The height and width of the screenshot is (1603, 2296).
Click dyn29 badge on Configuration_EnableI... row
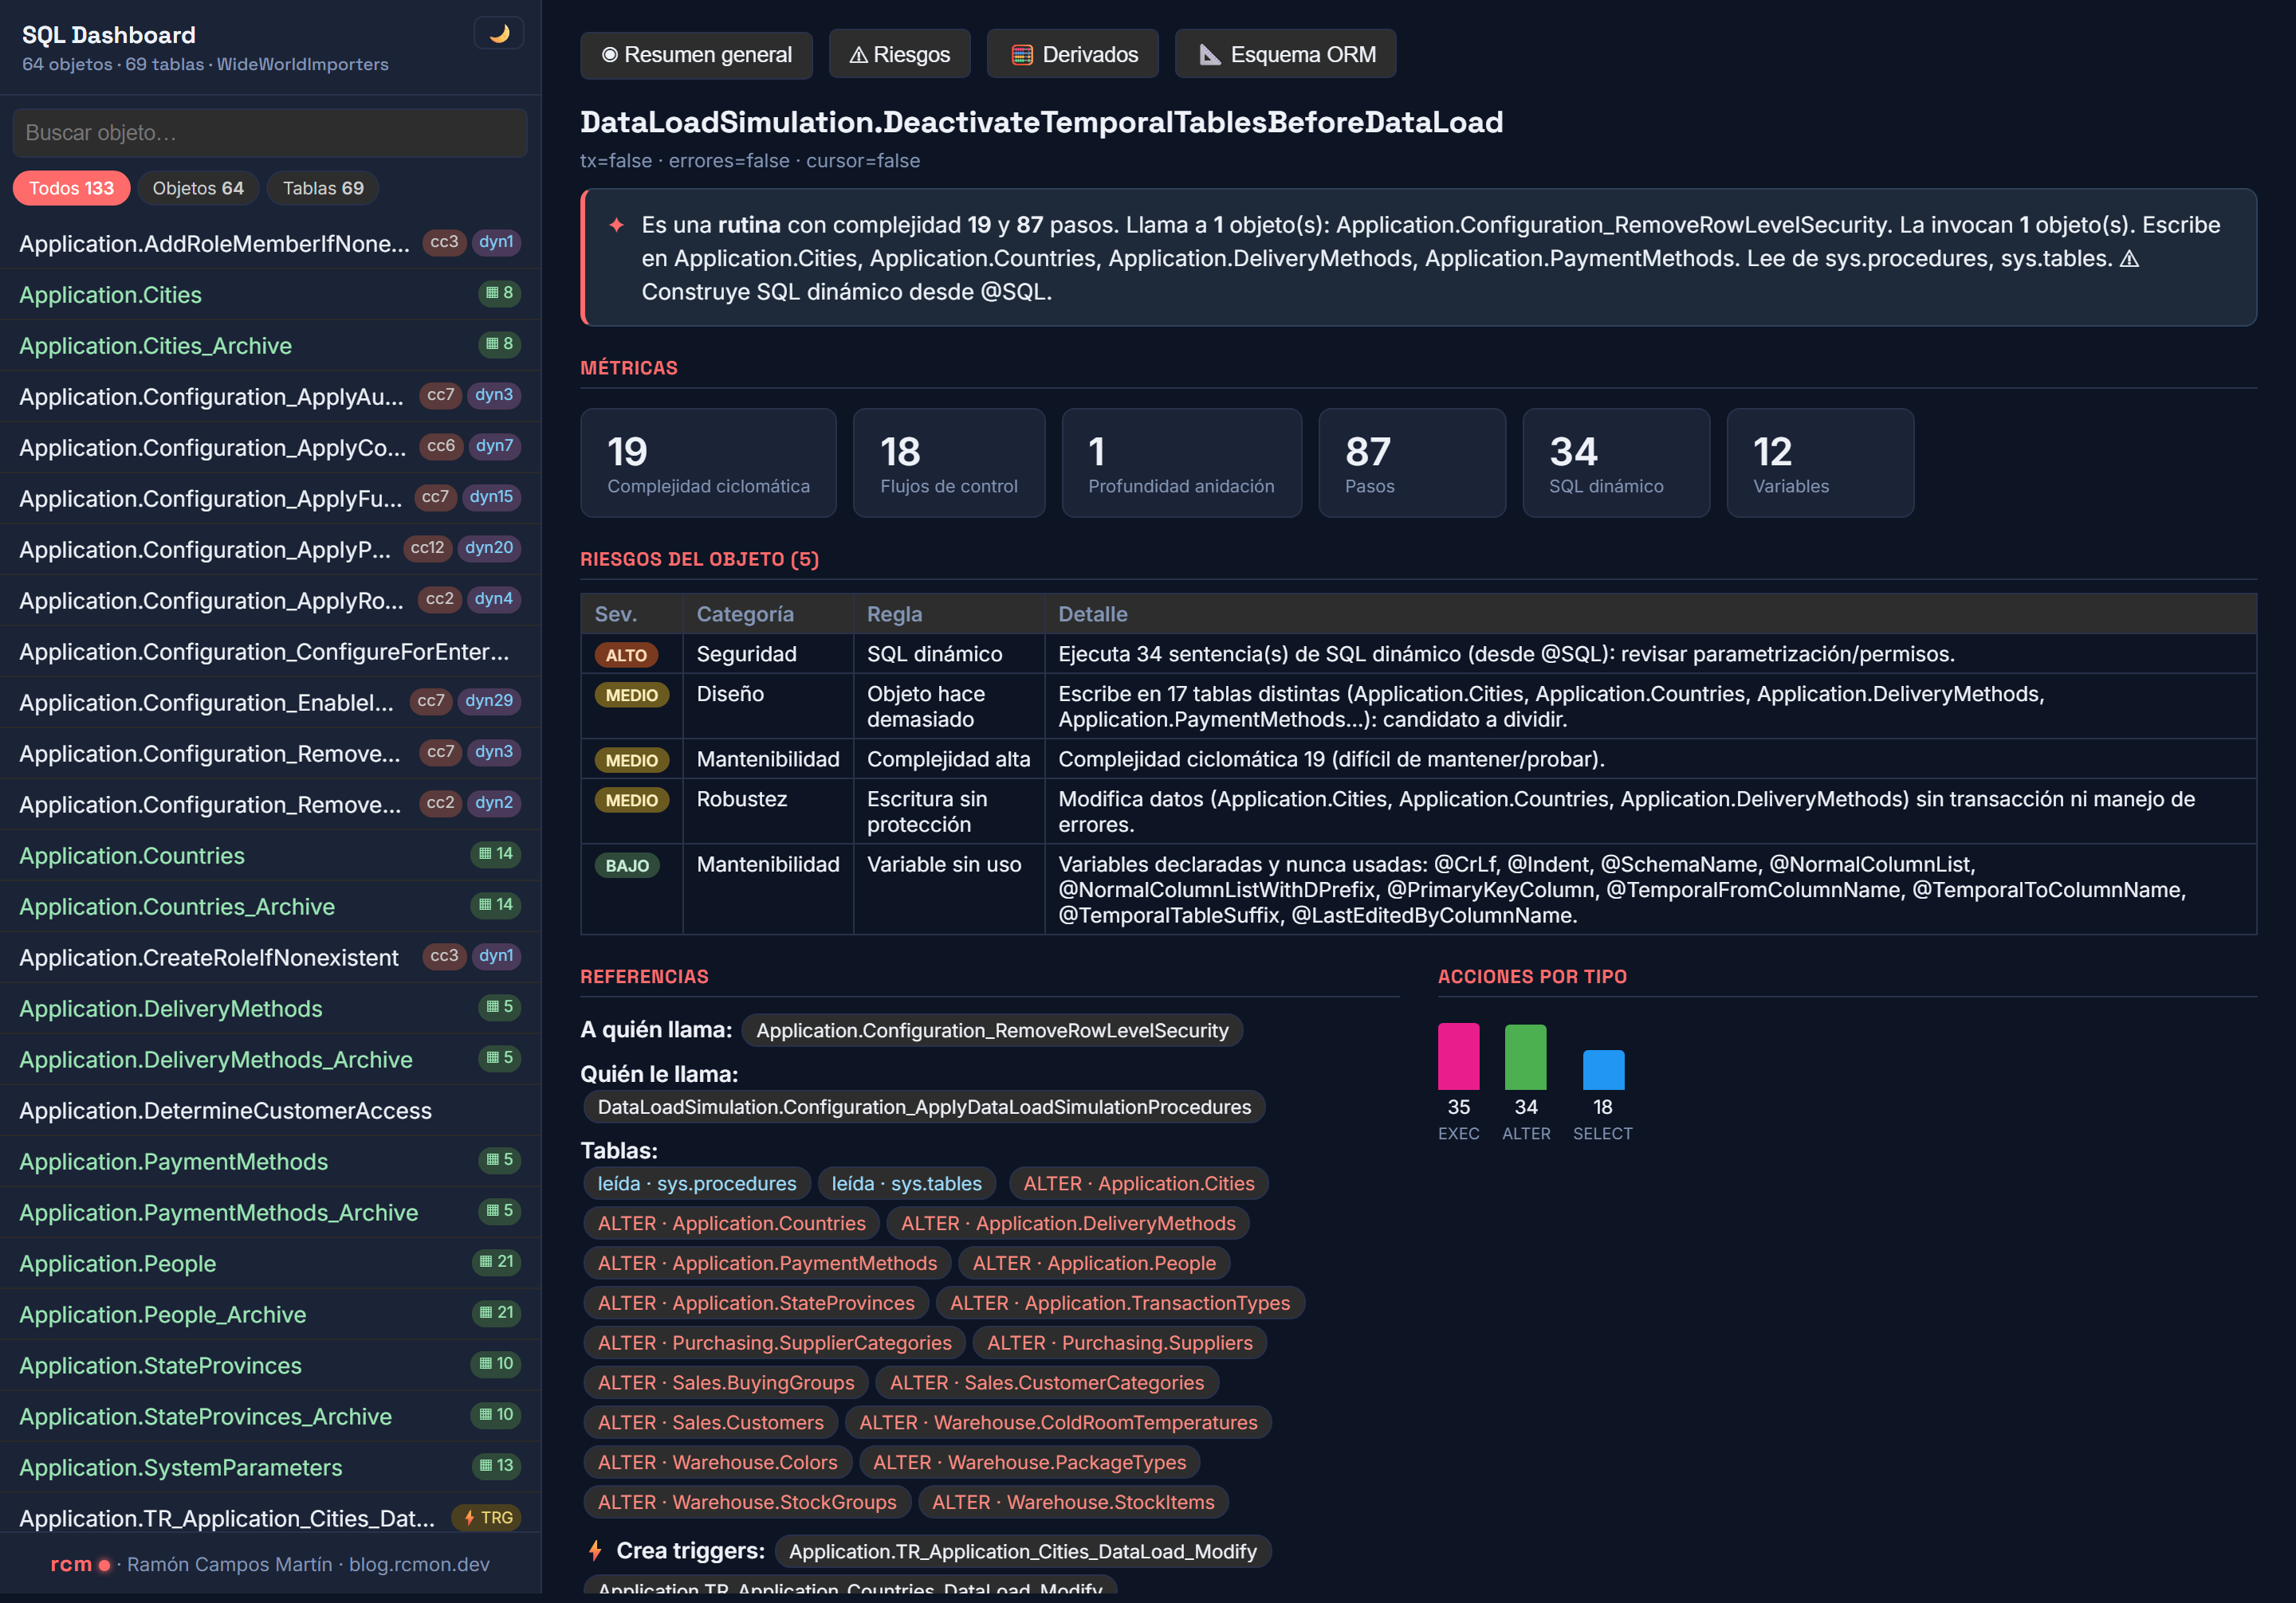click(x=489, y=700)
